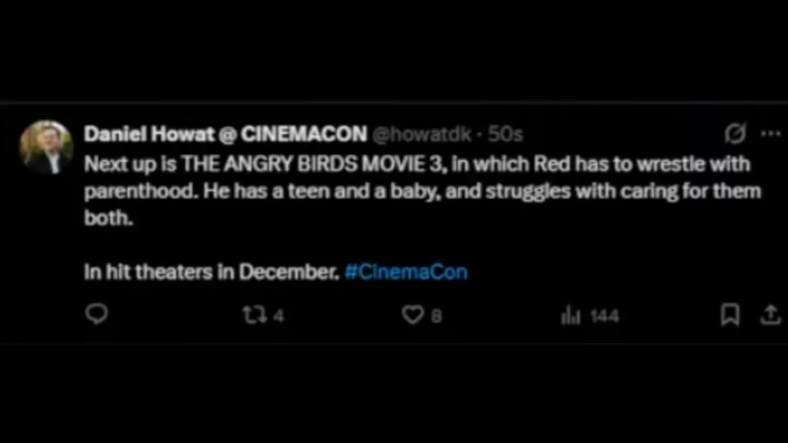Follow the #CinemaCon hashtag link
The width and height of the screenshot is (788, 443).
point(406,271)
